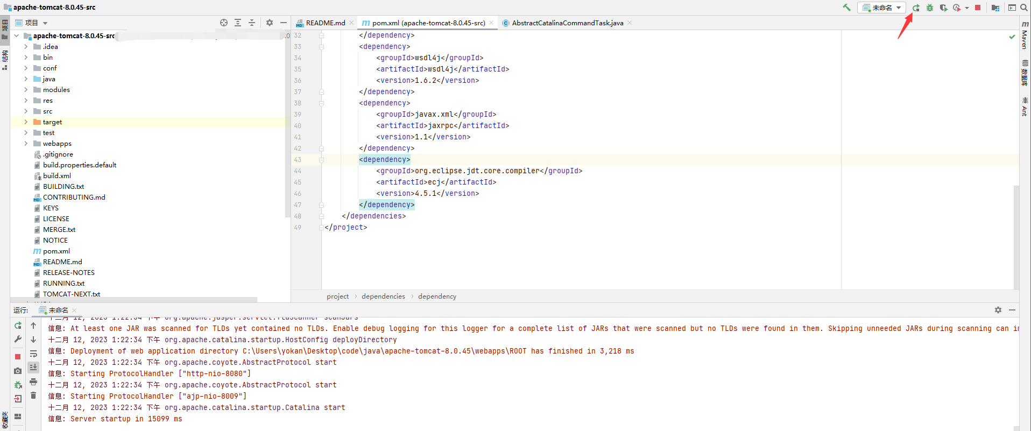Expand the target folder arrow
The height and width of the screenshot is (431, 1031).
pyautogui.click(x=26, y=122)
